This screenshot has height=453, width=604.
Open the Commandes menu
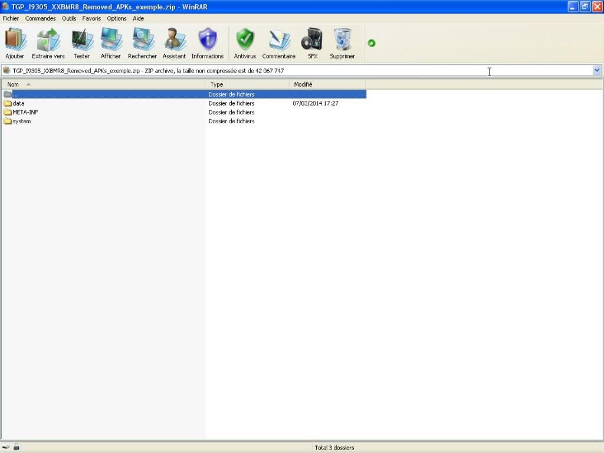click(41, 18)
